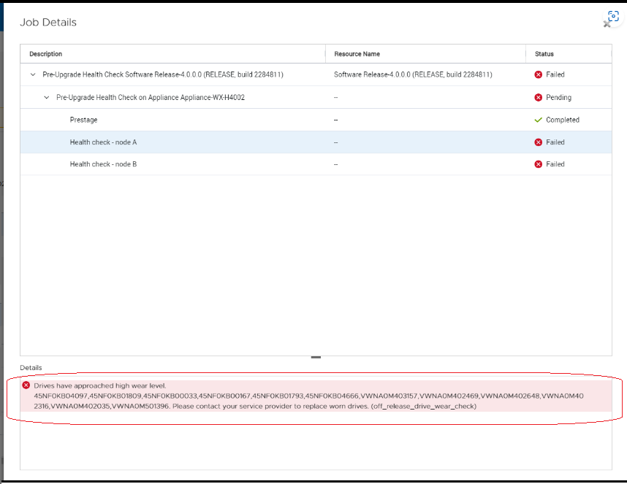Sort by the Status column header

click(544, 54)
